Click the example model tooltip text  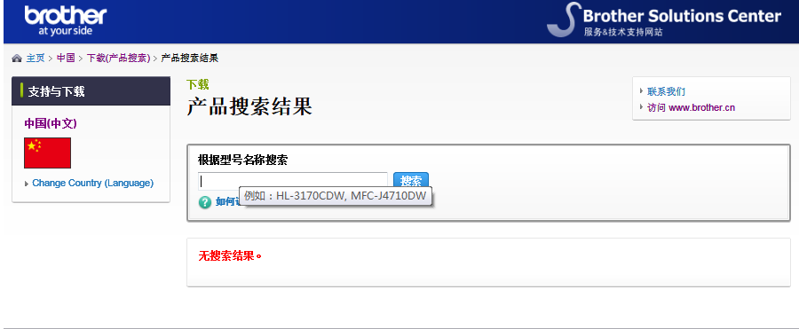tap(336, 196)
